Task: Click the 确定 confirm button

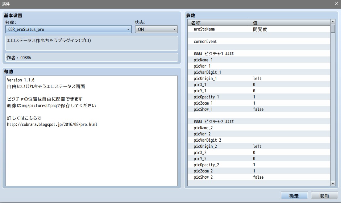Action: pos(294,196)
